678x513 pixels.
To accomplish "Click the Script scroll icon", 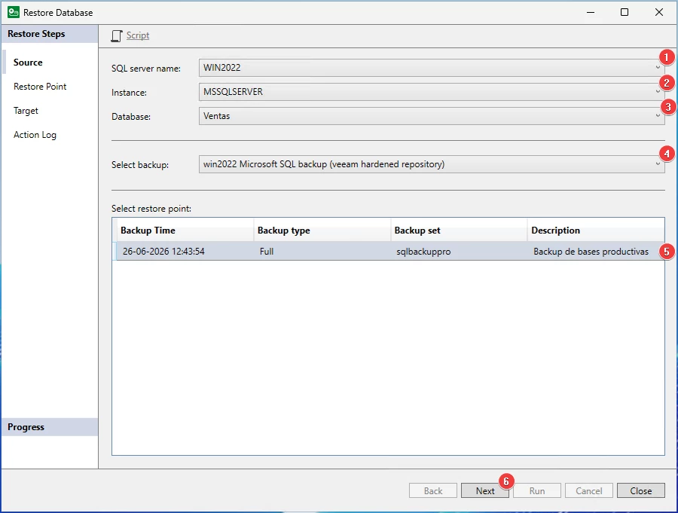I will 117,36.
